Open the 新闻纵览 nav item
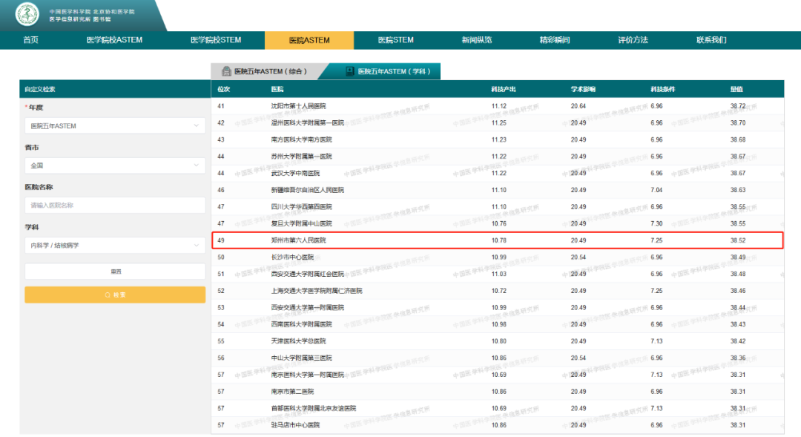 pos(477,40)
